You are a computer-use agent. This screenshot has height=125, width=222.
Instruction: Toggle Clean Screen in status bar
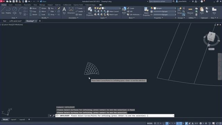tap(217, 124)
